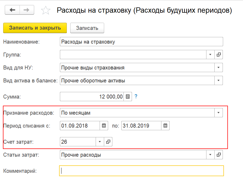Viewport: 243px width, 187px height.
Task: Expand the Счет затрат dropdown arrow
Action: (x=100, y=142)
